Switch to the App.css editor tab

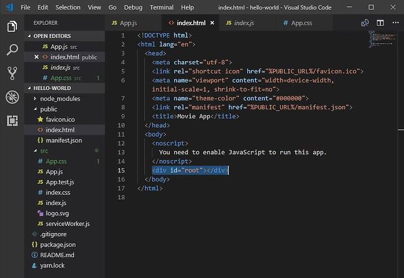coord(305,23)
